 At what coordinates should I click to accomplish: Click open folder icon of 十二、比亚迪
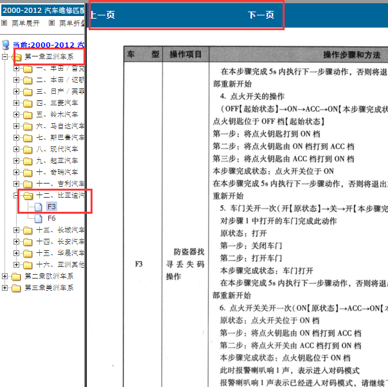28,196
